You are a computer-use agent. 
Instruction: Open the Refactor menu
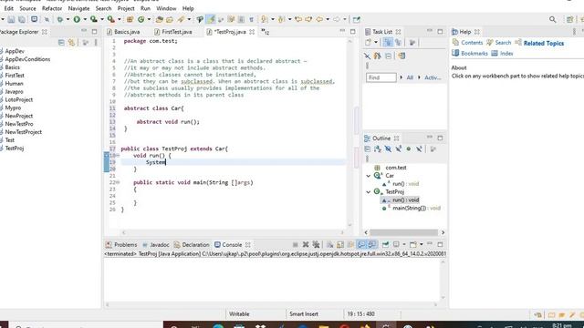coord(52,8)
